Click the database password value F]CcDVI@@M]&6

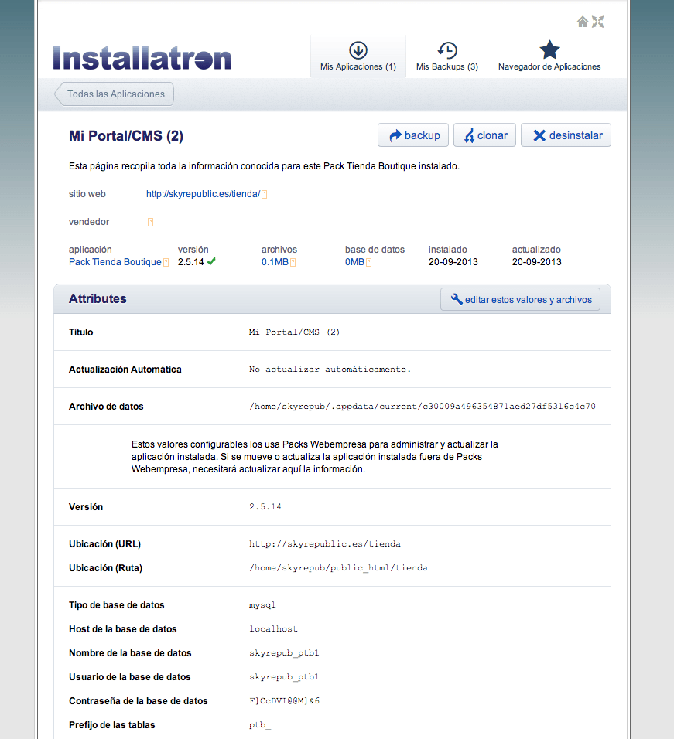click(x=284, y=701)
